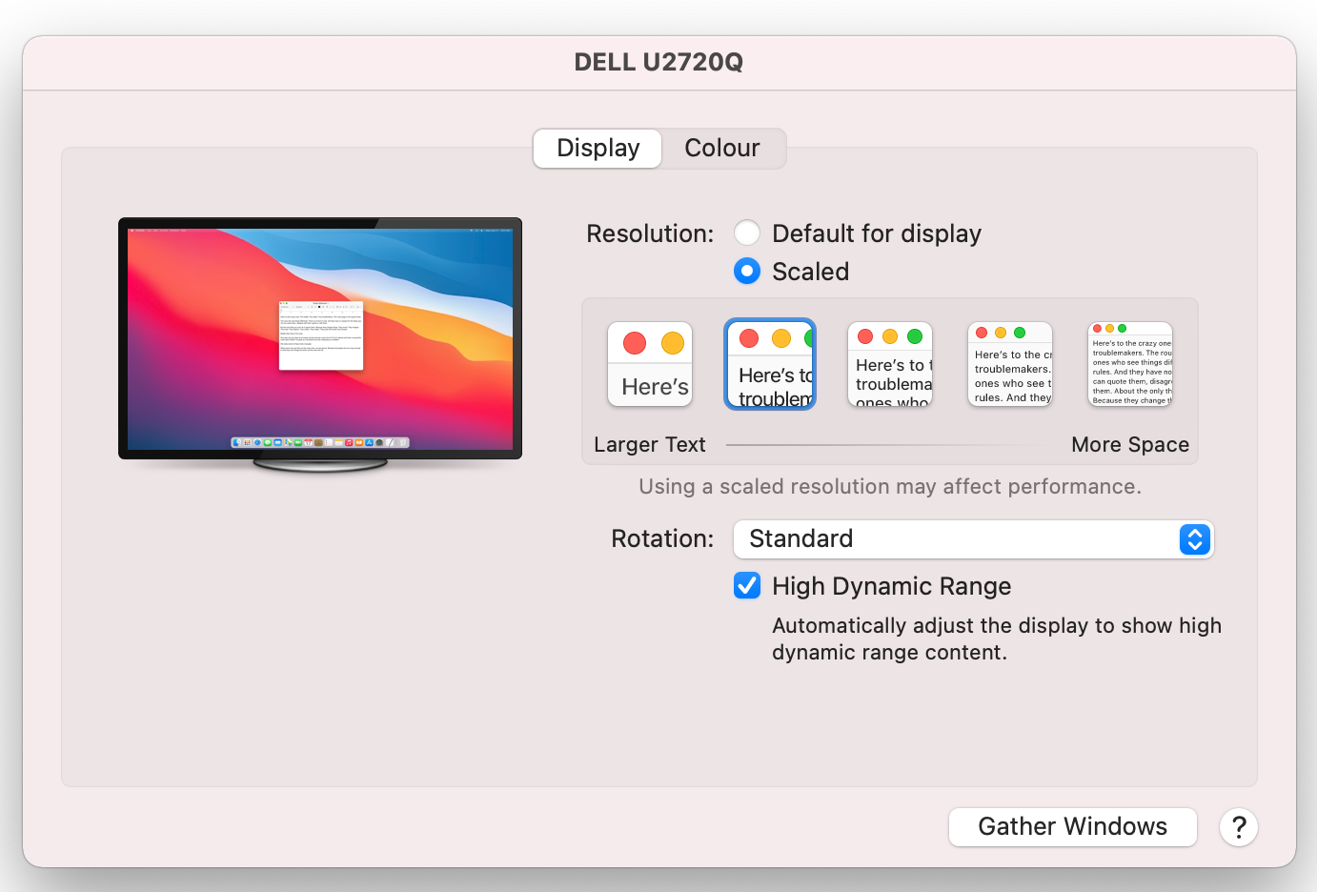Open the Rotation dropdown showing Standard
Screen dimensions: 1317x892
[973, 539]
